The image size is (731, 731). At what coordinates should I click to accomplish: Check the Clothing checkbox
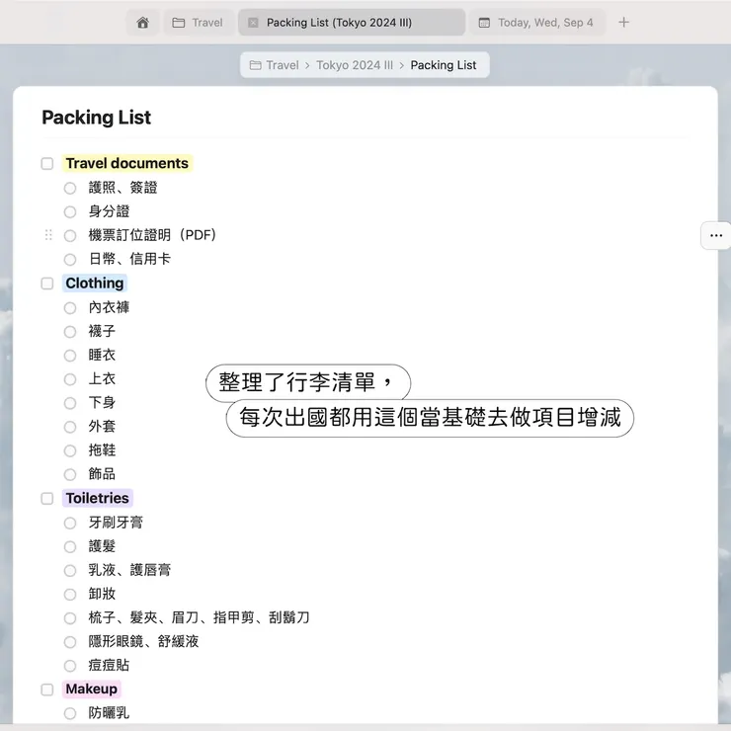click(47, 284)
